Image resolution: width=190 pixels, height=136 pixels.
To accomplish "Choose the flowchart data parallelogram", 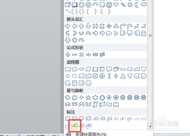I will coord(88,69).
